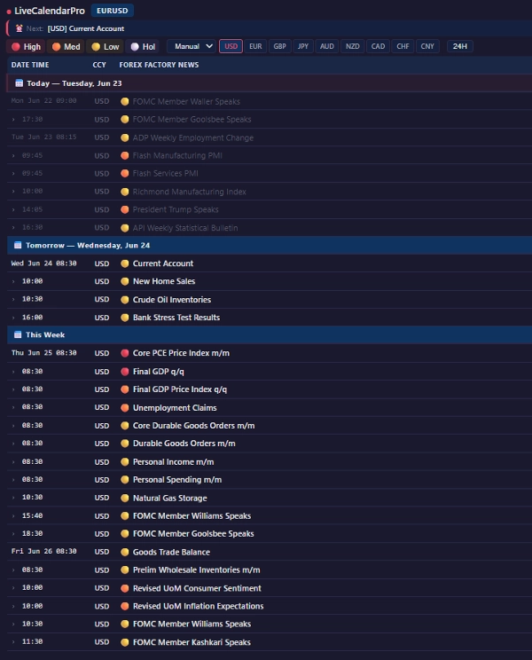Image resolution: width=532 pixels, height=660 pixels.
Task: Click impact dot of ADP Weekly Employment Change
Action: pos(124,137)
